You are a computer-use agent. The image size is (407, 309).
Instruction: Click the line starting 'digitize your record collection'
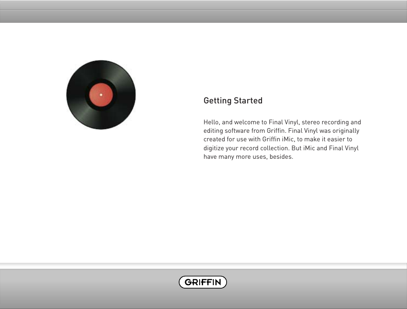click(281, 148)
